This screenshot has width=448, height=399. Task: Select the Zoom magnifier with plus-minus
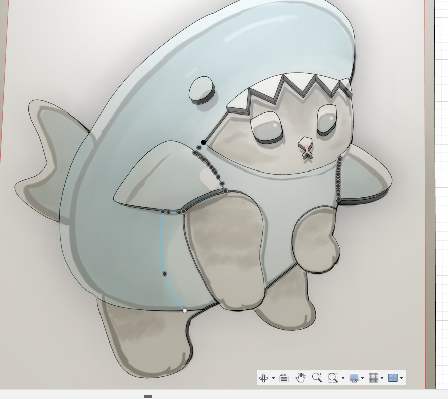[x=317, y=378]
